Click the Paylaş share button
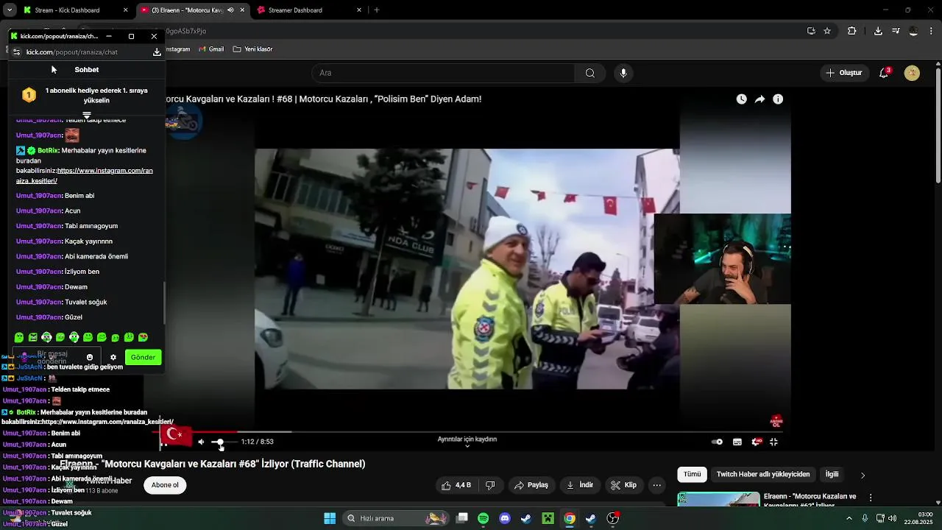 [x=531, y=485]
